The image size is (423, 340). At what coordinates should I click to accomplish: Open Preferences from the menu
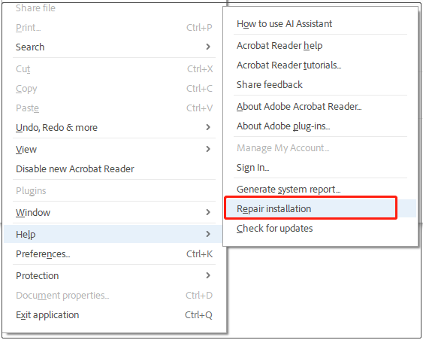(x=114, y=254)
